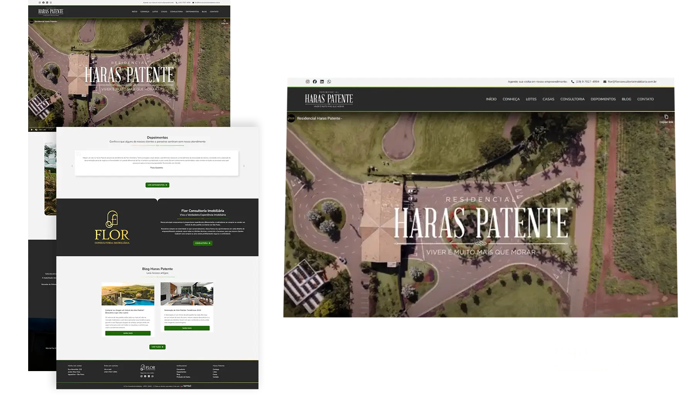Image resolution: width=689 pixels, height=395 pixels.
Task: Open Instagram icon in large right preview
Action: point(307,82)
